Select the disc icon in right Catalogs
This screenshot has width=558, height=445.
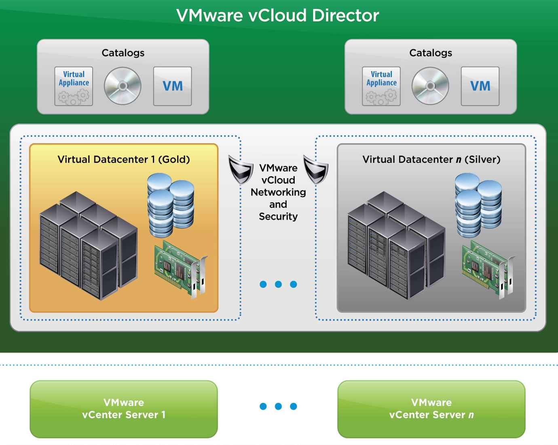pyautogui.click(x=430, y=86)
